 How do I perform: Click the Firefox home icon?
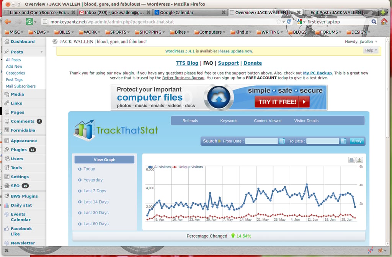384,22
